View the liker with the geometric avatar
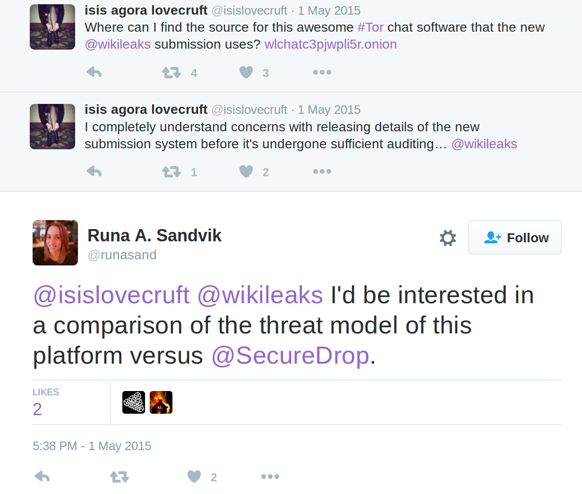 click(134, 402)
